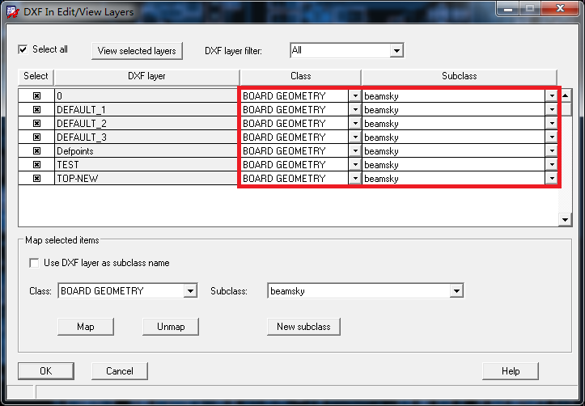585x406 pixels.
Task: Select the DEFAULT_2 layer name
Action: [x=146, y=124]
